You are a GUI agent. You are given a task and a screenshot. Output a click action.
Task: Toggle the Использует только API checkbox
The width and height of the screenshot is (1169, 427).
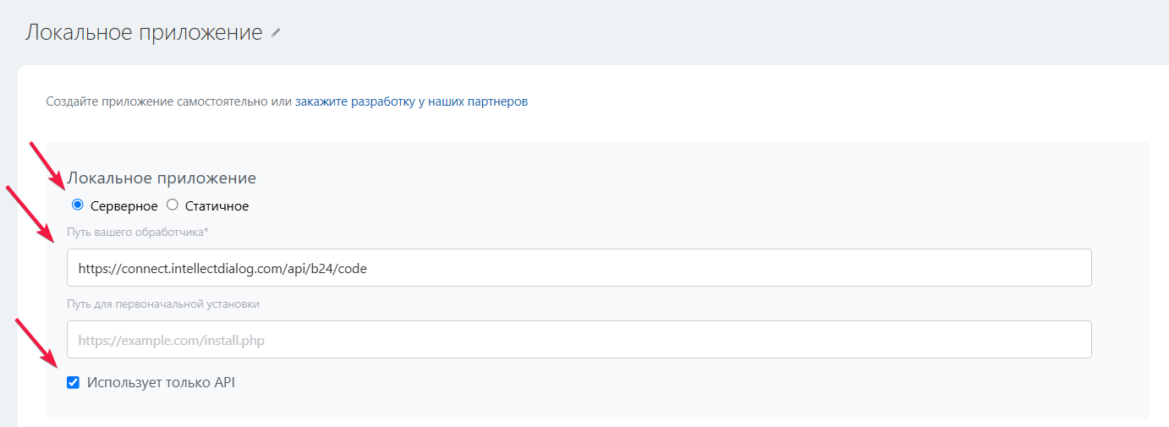(74, 383)
